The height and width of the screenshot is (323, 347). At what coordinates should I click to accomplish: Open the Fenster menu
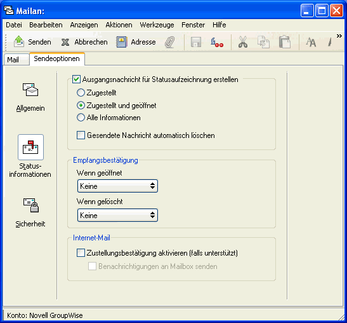pos(193,25)
